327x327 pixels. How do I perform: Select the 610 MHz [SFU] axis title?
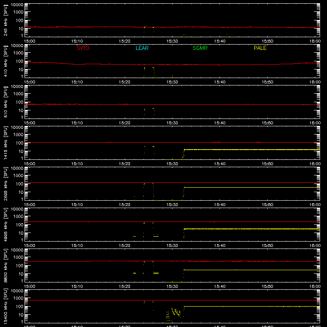click(x=6, y=102)
